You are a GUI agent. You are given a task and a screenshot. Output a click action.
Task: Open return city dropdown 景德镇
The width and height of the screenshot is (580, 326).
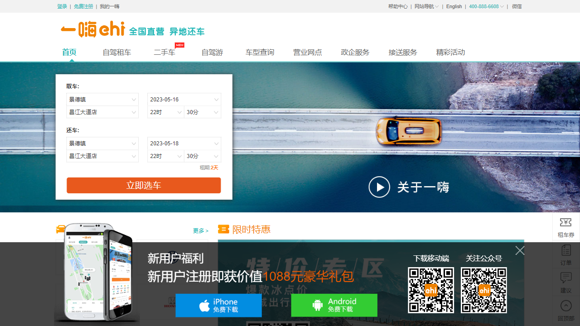(x=102, y=144)
